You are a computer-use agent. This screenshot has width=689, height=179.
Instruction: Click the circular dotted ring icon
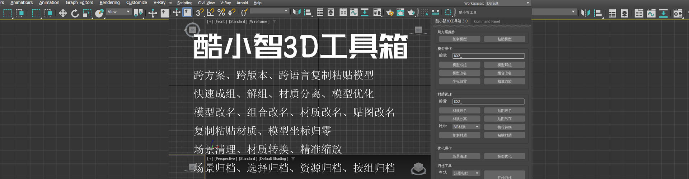(x=448, y=13)
